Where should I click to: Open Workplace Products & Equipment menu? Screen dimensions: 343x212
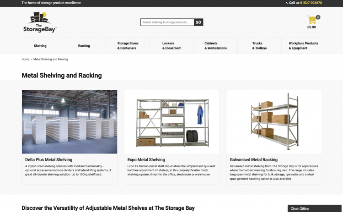[303, 46]
